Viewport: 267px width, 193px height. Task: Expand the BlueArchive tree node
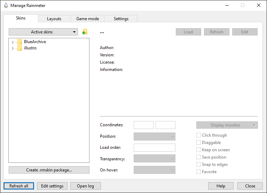(13, 42)
